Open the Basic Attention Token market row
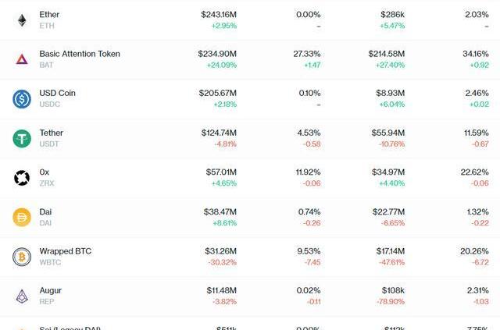The image size is (500, 330). coord(250,59)
